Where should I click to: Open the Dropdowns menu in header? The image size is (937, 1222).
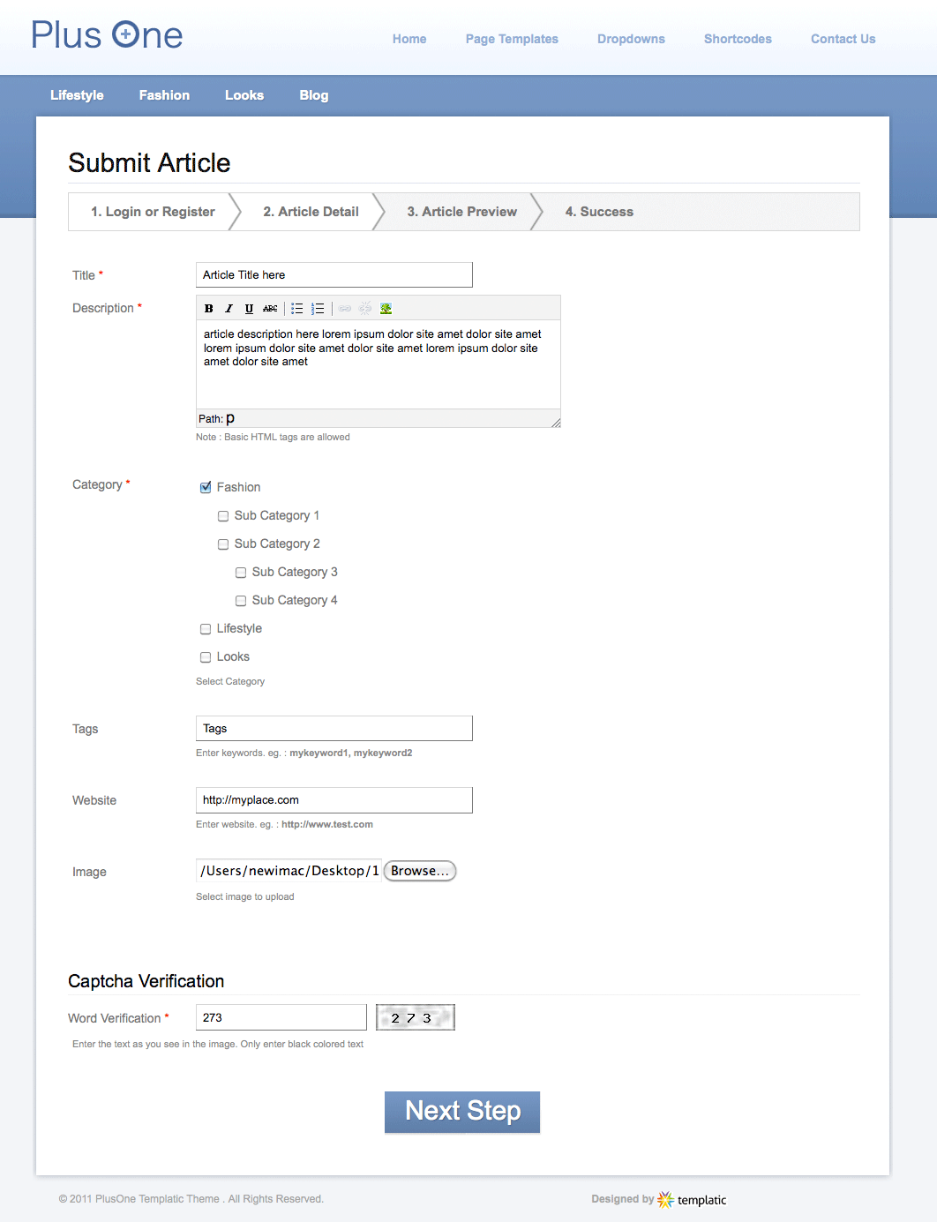(x=631, y=39)
